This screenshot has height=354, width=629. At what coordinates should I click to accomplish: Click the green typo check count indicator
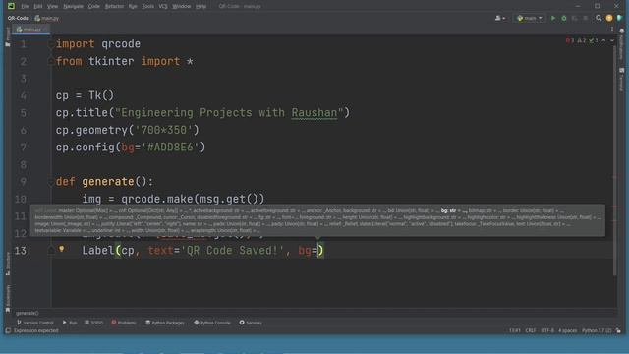[x=594, y=40]
